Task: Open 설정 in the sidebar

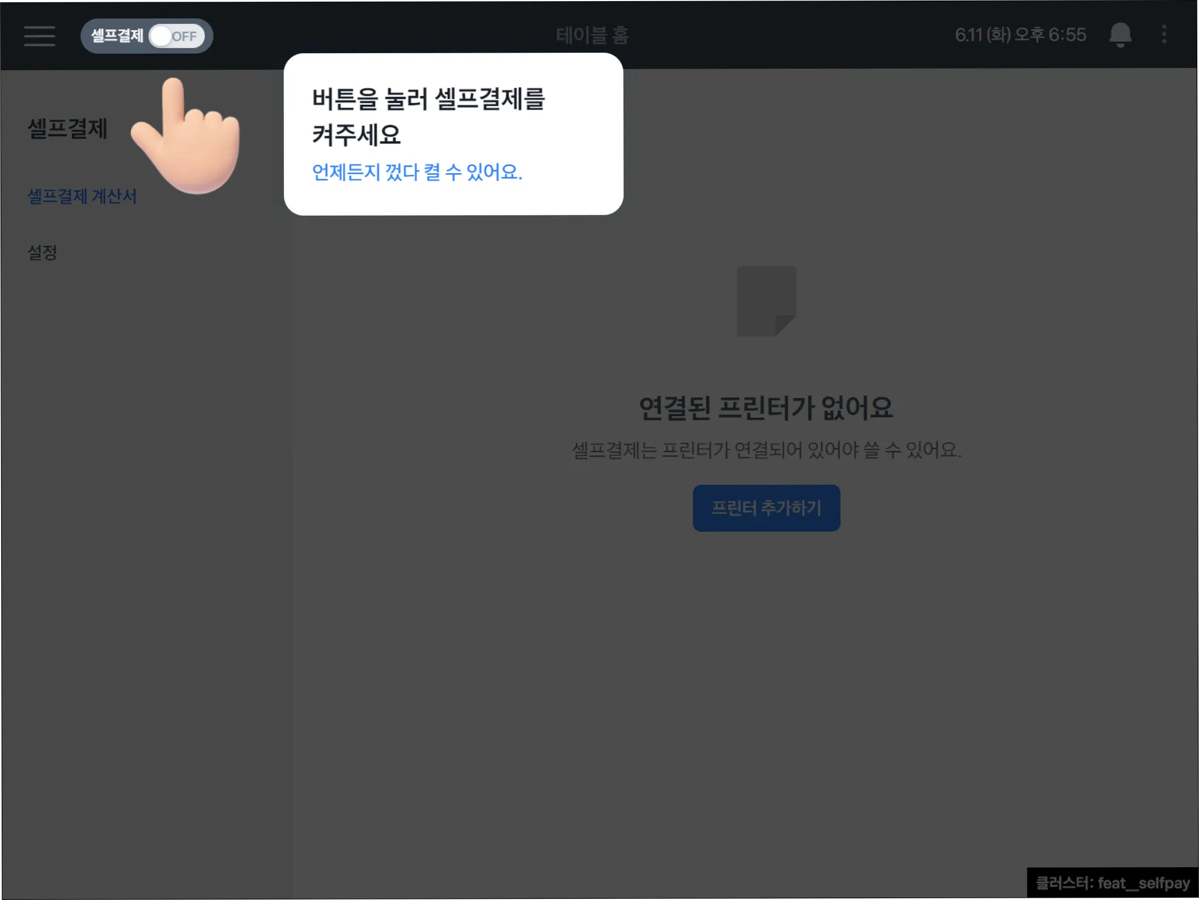Action: [x=43, y=252]
